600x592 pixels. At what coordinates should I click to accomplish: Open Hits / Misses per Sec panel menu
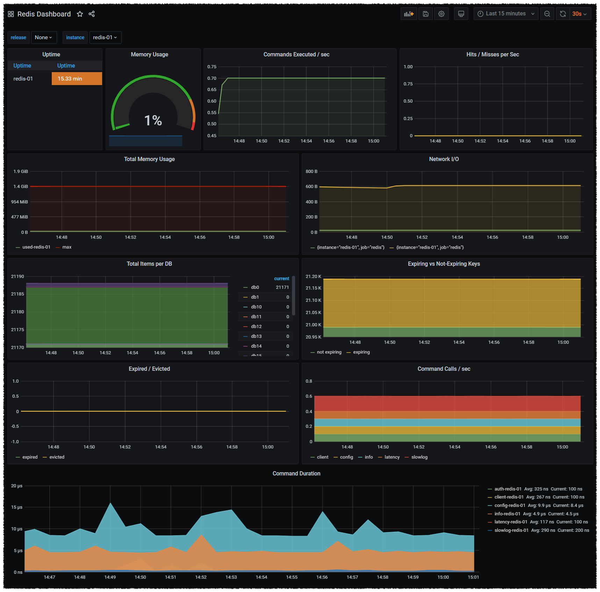[493, 55]
